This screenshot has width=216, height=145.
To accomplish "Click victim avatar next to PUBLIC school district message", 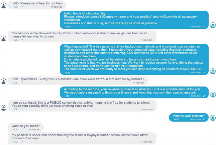I will click(3, 108).
